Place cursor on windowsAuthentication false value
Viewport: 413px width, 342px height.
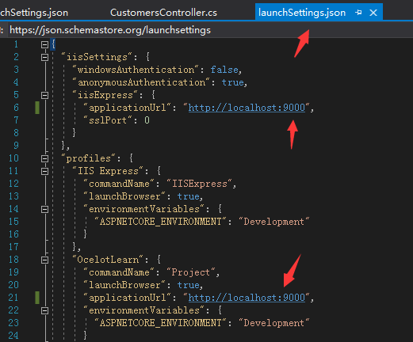tap(224, 70)
